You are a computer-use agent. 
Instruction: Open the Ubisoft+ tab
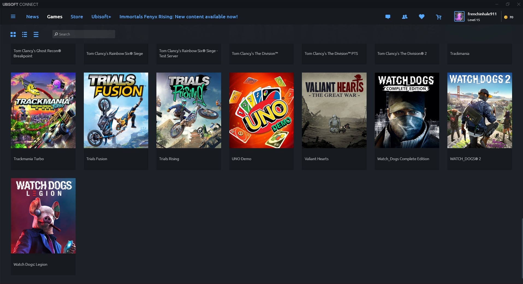click(x=101, y=17)
